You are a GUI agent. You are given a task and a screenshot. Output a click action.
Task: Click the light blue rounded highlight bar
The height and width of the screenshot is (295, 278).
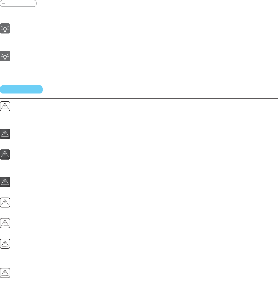[21, 89]
